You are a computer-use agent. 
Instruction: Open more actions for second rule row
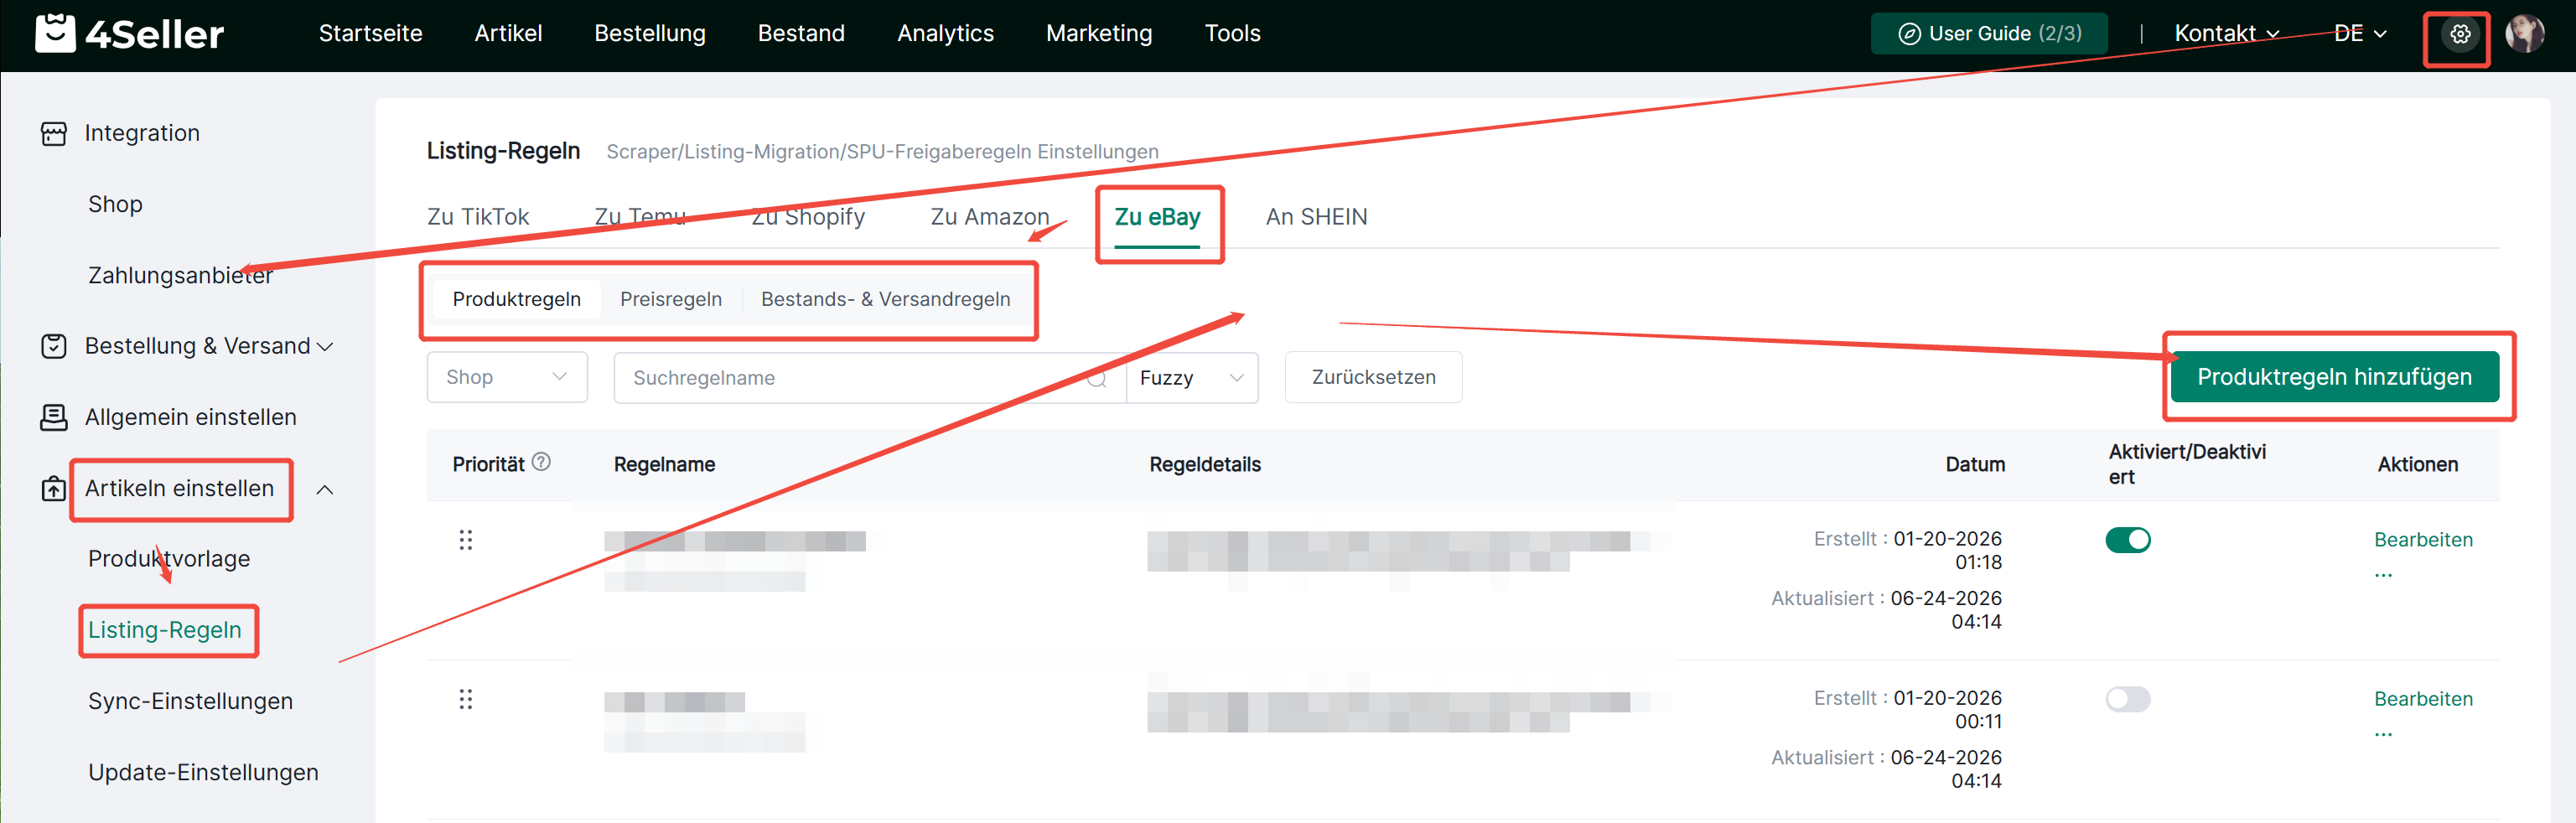tap(2384, 734)
